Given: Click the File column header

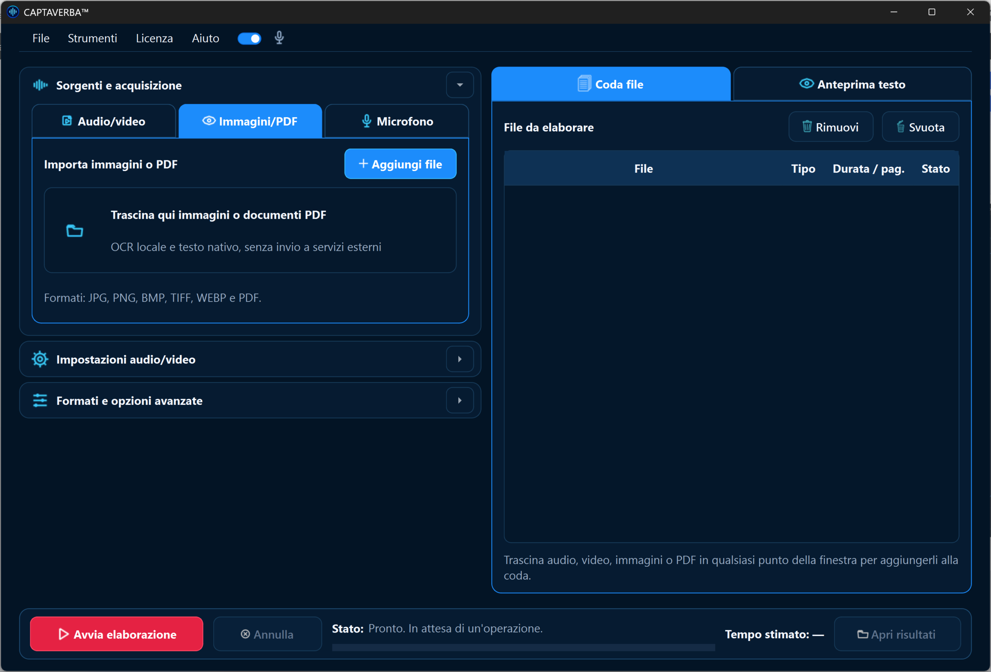Looking at the screenshot, I should point(643,168).
